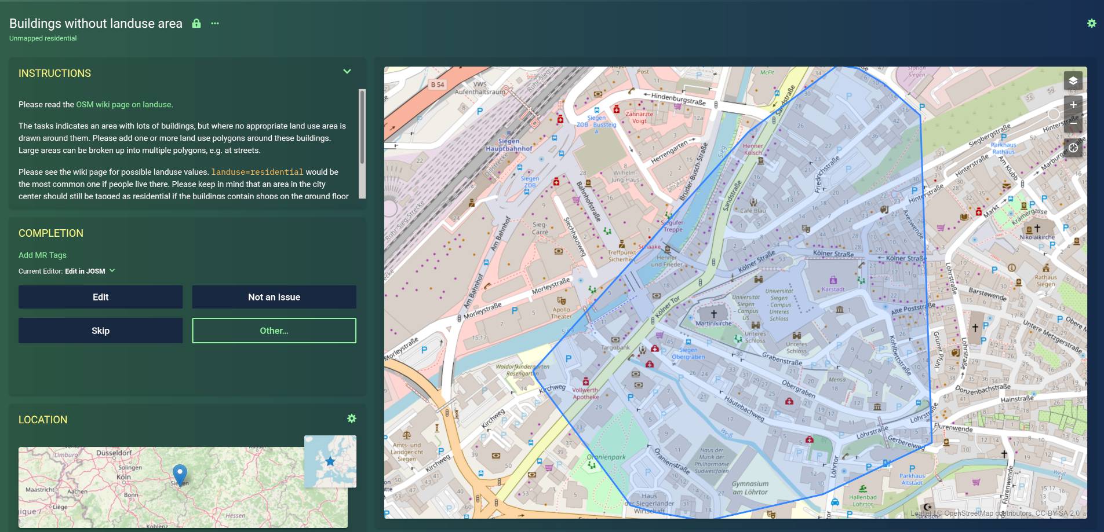Click the Parkhaus Altstadt parking icon
The height and width of the screenshot is (532, 1104).
[912, 469]
